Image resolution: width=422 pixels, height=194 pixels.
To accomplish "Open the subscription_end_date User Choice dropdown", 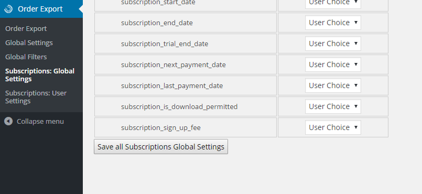I will tap(333, 23).
